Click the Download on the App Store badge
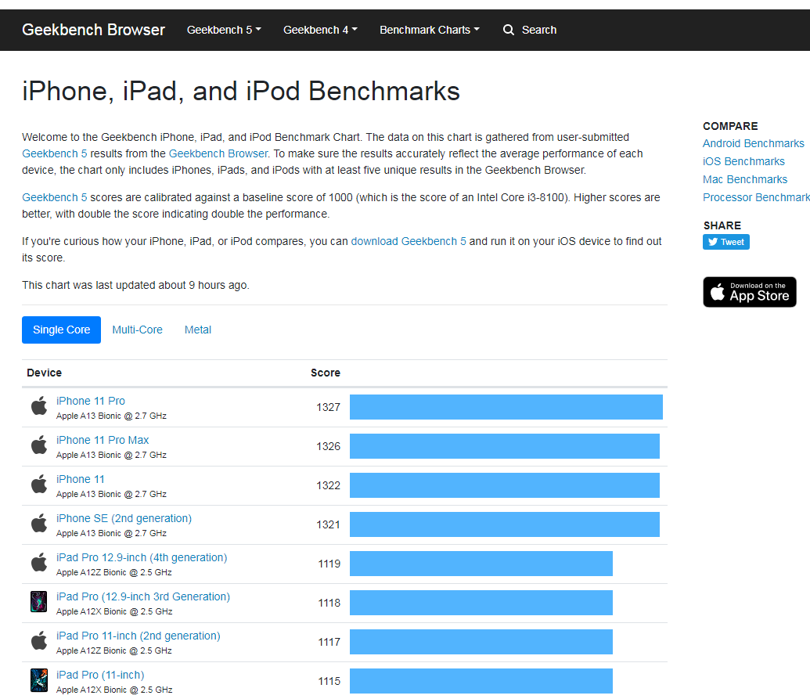The height and width of the screenshot is (699, 810). coord(749,292)
